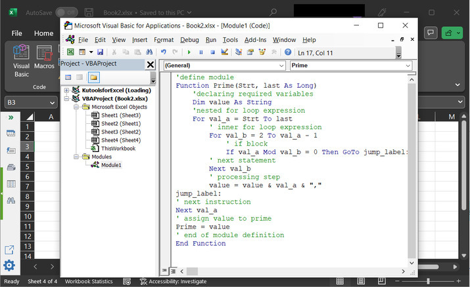Select Module1 in the project tree
The image size is (470, 287).
click(x=110, y=165)
